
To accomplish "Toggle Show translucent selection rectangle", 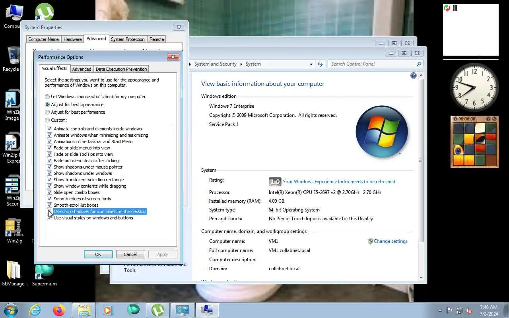I will (50, 180).
